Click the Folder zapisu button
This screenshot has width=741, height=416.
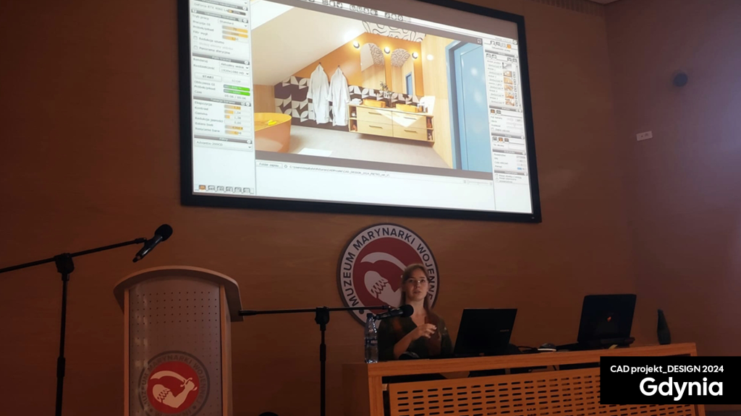(x=269, y=165)
